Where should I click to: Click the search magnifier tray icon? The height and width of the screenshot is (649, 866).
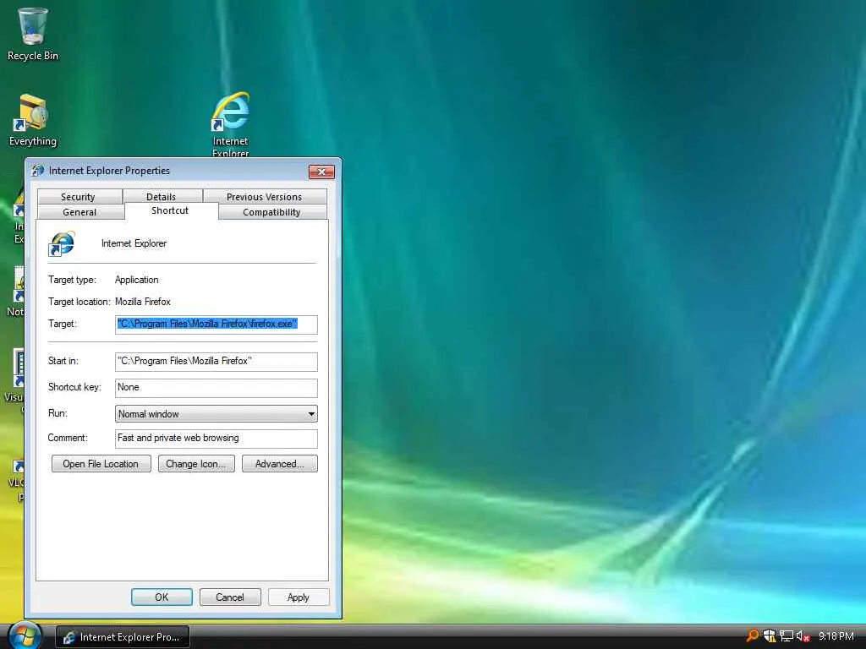752,636
